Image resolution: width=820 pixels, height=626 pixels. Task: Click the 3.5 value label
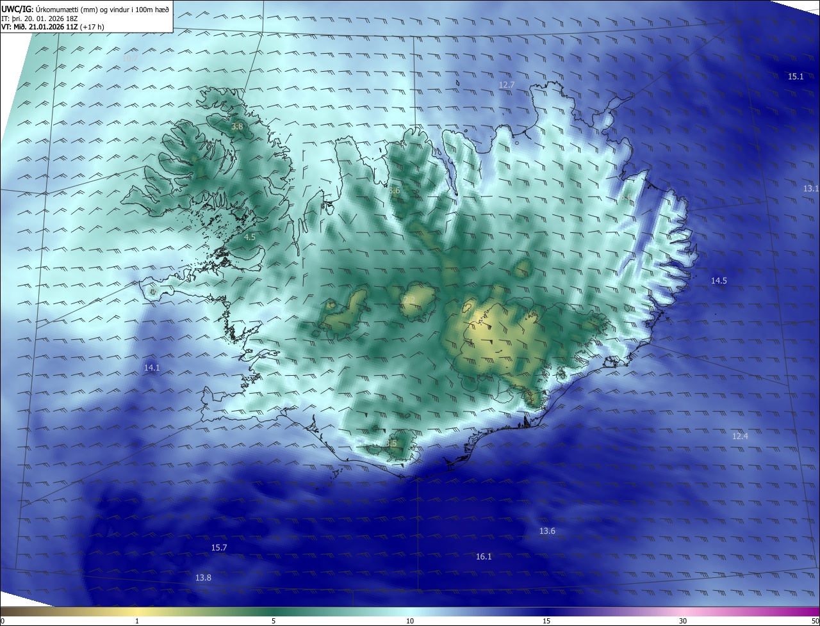(391, 443)
